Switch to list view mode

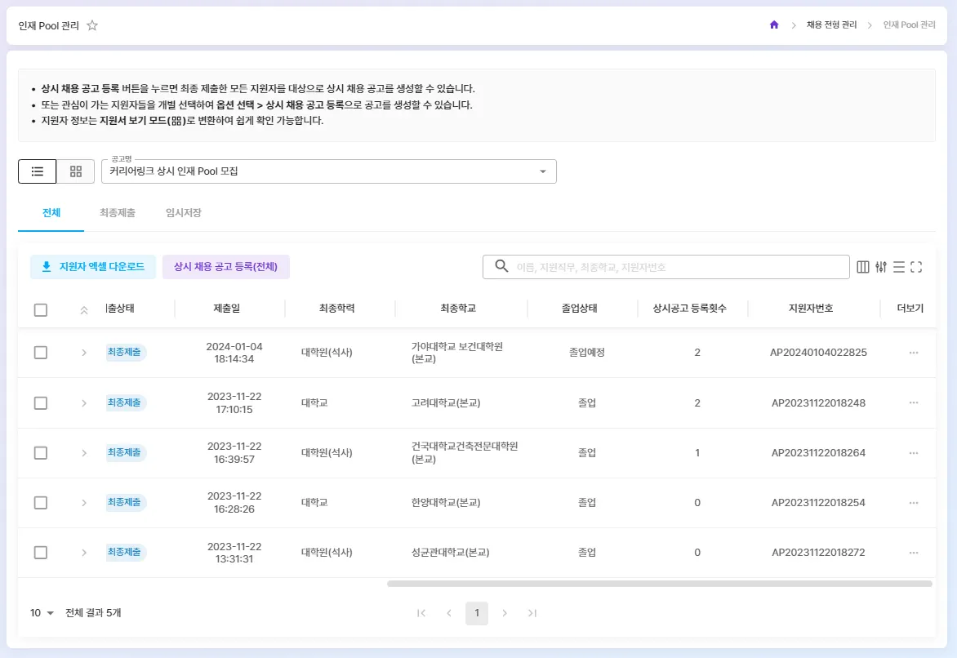point(38,171)
